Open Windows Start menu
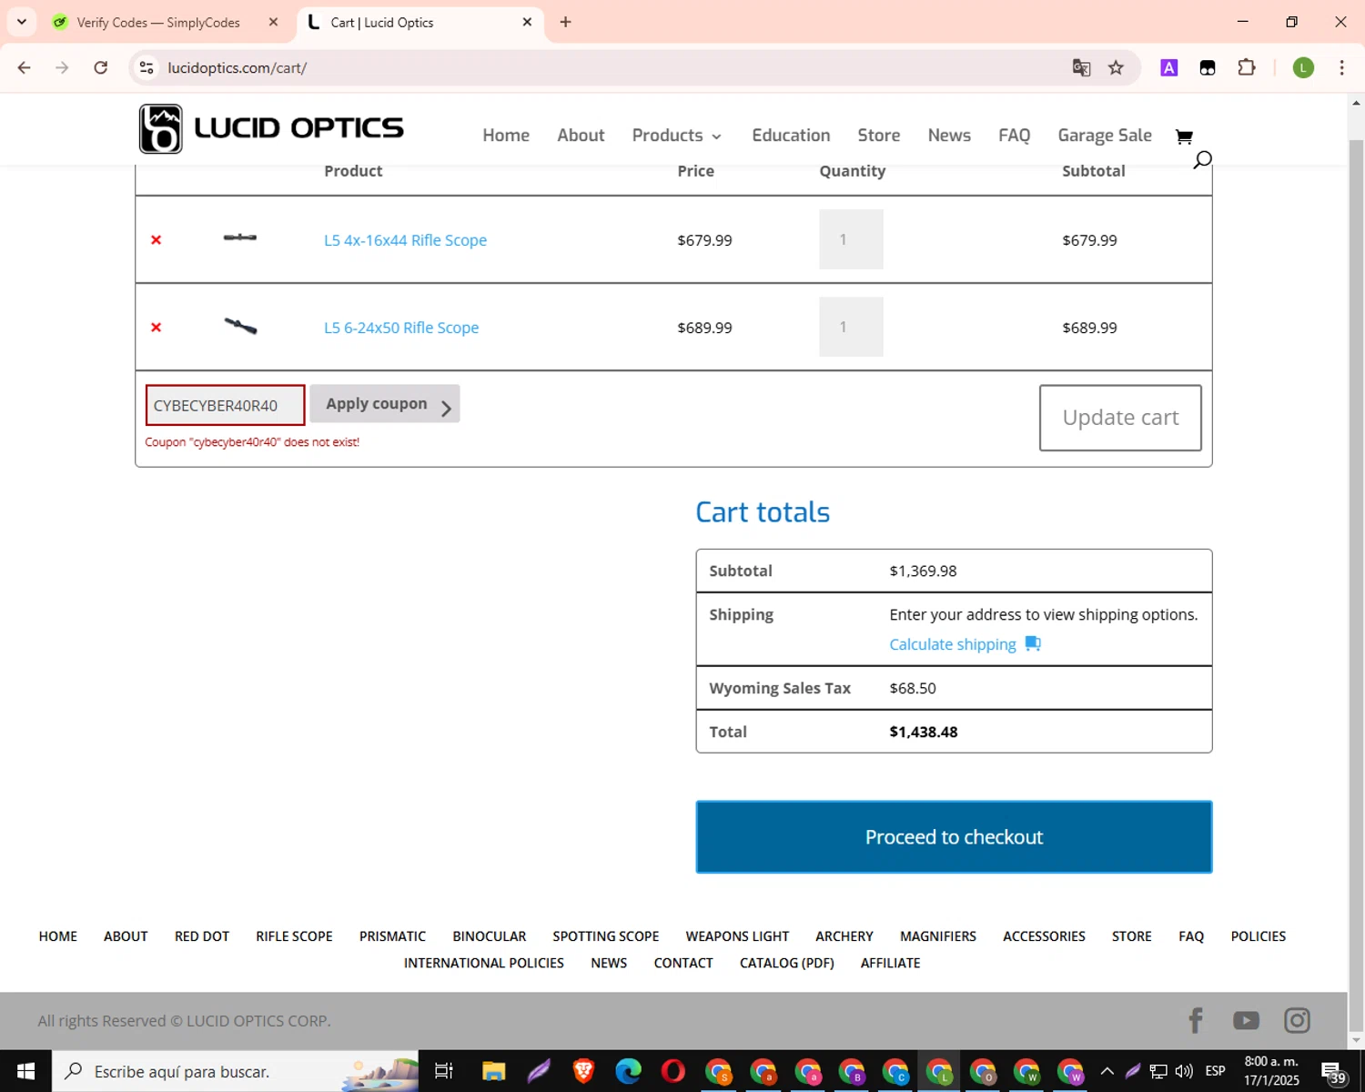 pos(25,1071)
